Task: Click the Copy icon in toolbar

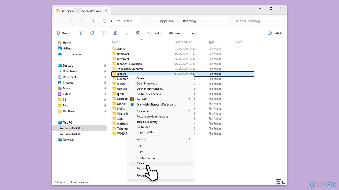Action: (92, 33)
